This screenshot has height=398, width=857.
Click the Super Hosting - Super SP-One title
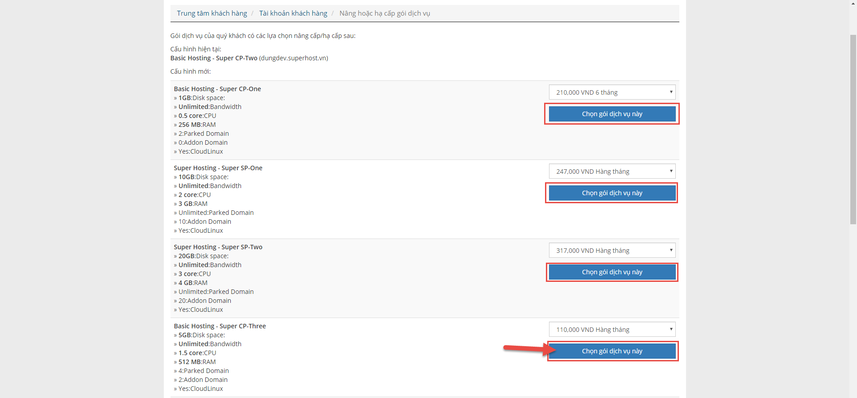tap(218, 168)
